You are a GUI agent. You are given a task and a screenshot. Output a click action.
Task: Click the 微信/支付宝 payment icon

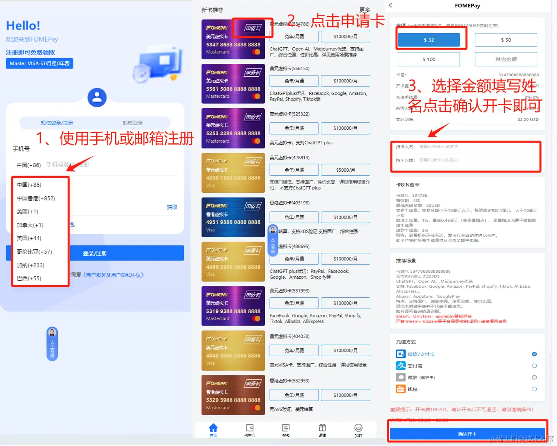pyautogui.click(x=401, y=354)
